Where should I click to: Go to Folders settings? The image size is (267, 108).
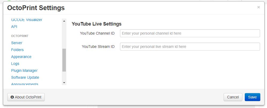(x=17, y=50)
